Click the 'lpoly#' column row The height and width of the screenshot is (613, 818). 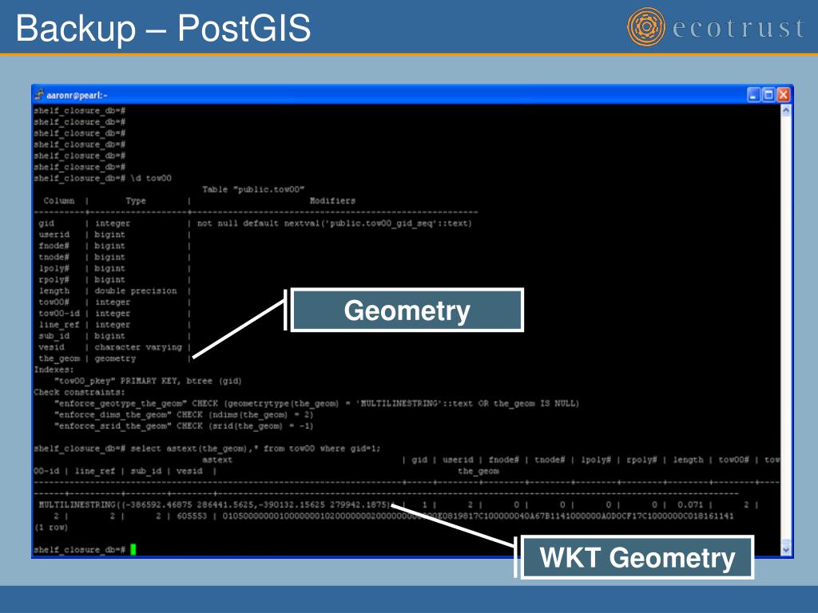(113, 268)
